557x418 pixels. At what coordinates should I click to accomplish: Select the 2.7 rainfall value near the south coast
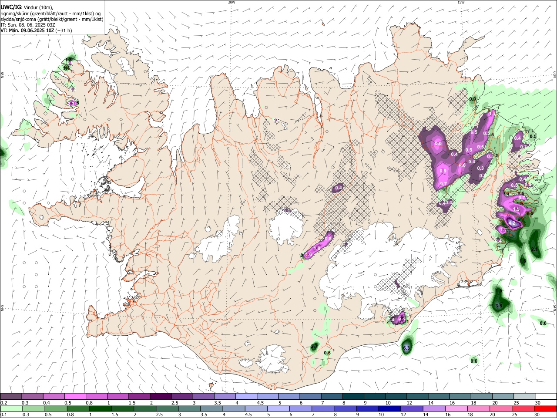(314, 346)
